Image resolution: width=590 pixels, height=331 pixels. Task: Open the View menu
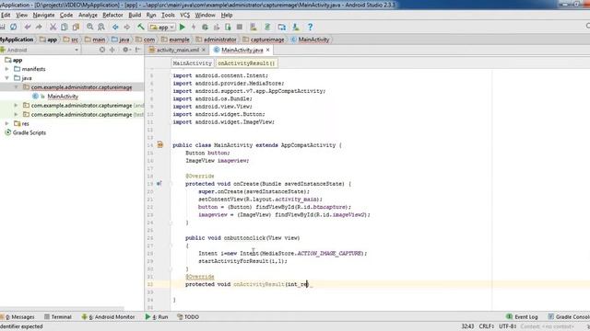tap(21, 15)
